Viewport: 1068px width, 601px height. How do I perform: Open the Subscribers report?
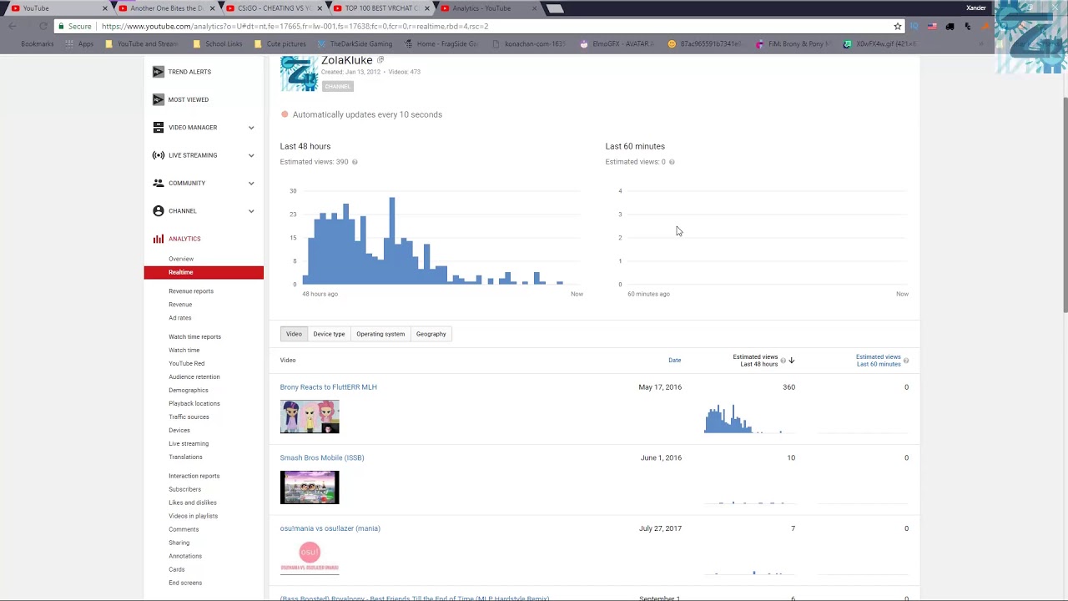pyautogui.click(x=184, y=489)
